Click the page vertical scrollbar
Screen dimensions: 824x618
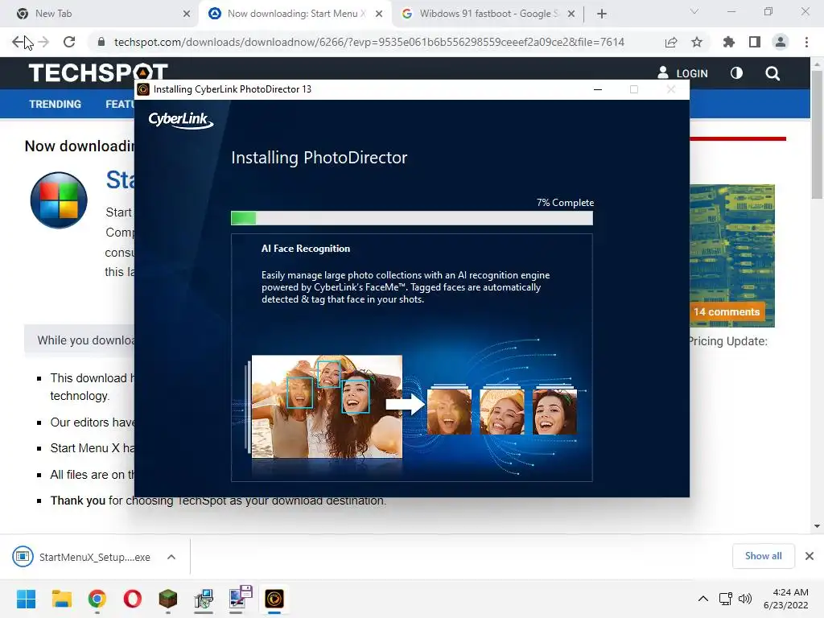pyautogui.click(x=817, y=134)
